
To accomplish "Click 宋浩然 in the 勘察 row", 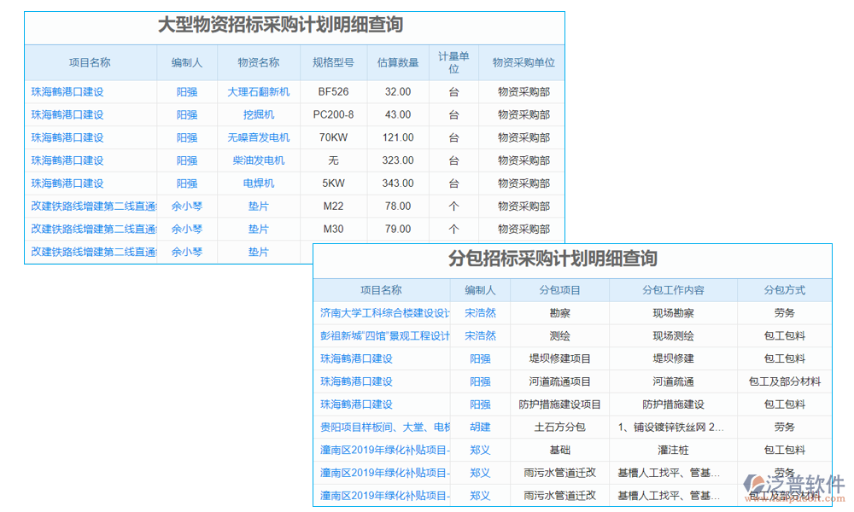I will [x=480, y=313].
